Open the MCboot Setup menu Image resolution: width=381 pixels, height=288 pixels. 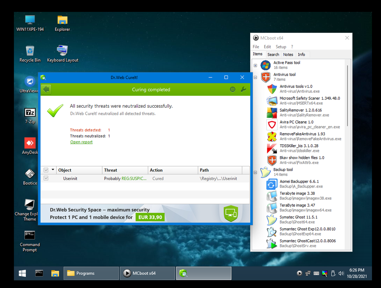pos(281,47)
